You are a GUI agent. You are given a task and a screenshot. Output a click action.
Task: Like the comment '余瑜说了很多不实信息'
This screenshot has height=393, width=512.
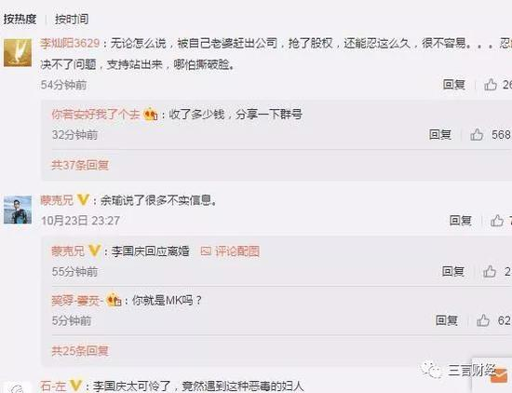pos(497,221)
